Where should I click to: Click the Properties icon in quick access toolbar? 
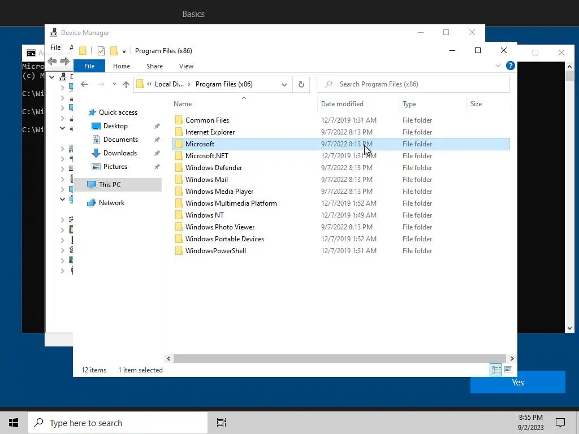(101, 51)
